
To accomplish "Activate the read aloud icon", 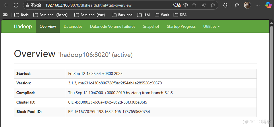I will click(x=204, y=5).
